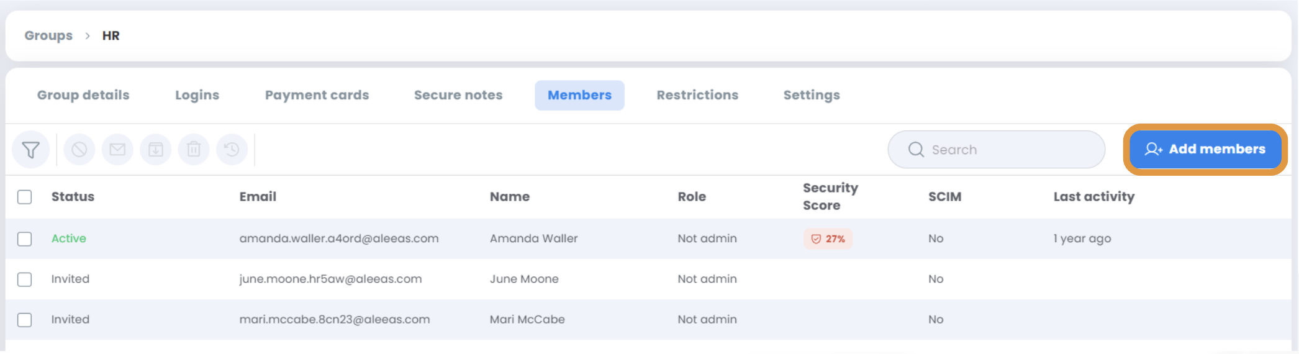Click the '1 year ago' last activity cell
This screenshot has width=1299, height=354.
coord(1082,238)
